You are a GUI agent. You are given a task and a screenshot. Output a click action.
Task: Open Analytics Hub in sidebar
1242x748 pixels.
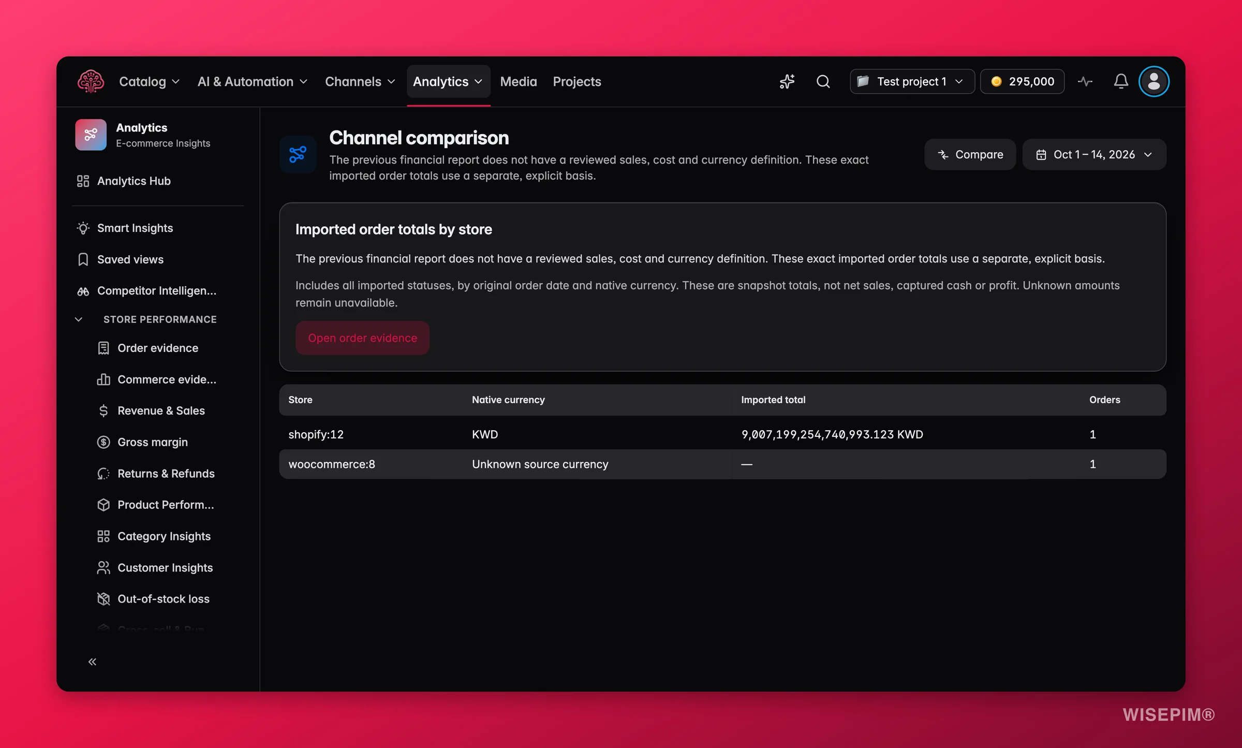158,181
